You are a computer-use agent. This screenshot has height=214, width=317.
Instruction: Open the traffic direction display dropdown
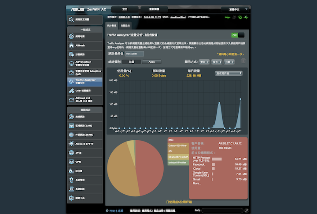click(x=204, y=62)
